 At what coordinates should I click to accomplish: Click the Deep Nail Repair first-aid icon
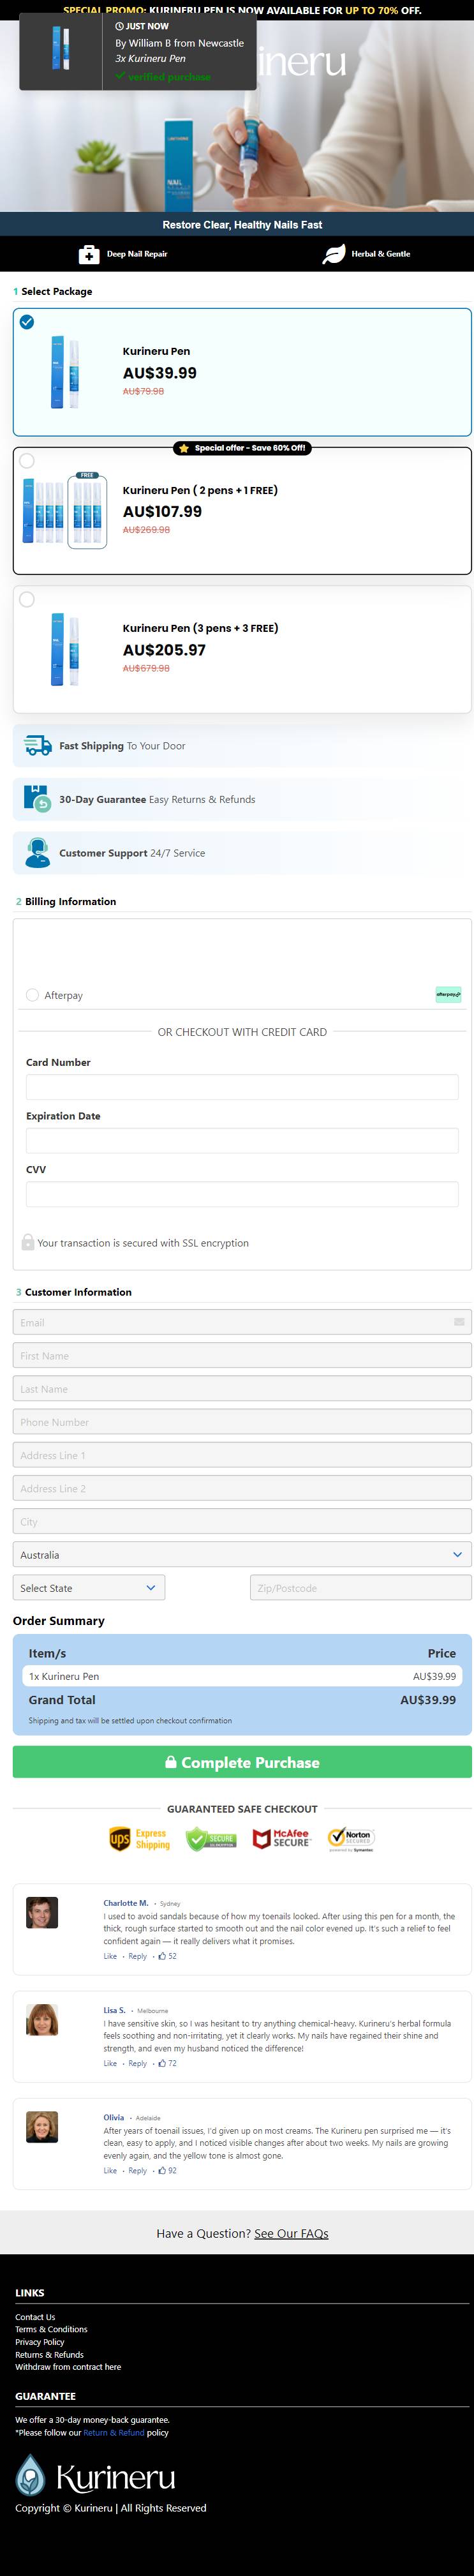[89, 254]
